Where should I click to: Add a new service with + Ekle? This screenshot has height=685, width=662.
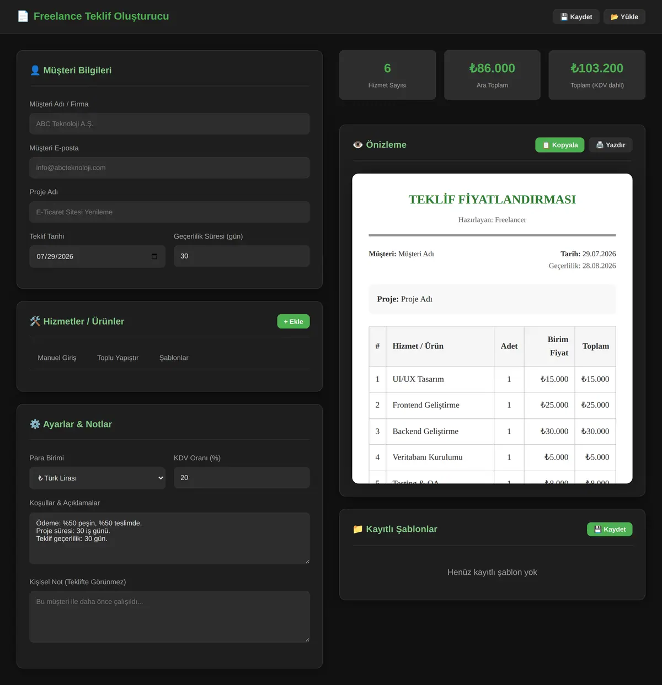point(293,321)
